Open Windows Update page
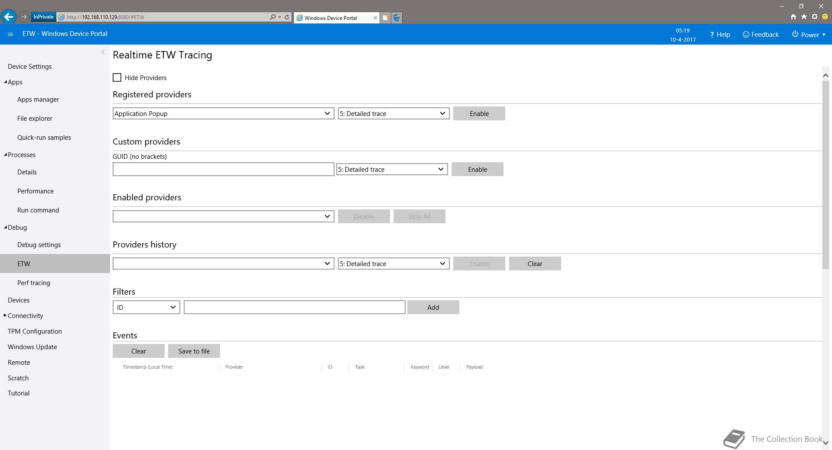Viewport: 832px width, 450px height. [32, 347]
